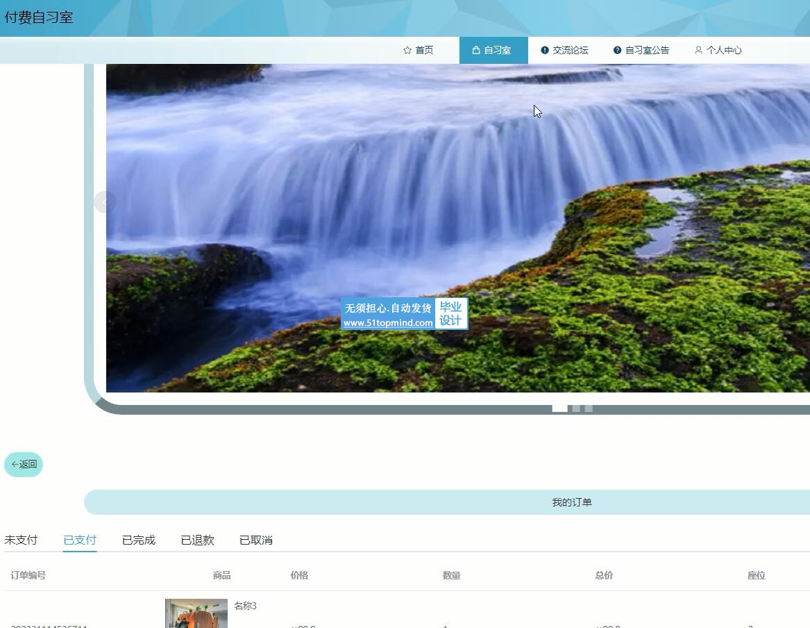Switch to the 已取消 orders tab
This screenshot has width=810, height=628.
(x=256, y=540)
